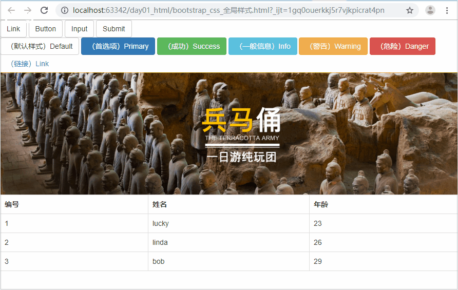Click the 编号 column header
The height and width of the screenshot is (290, 458).
pos(74,204)
